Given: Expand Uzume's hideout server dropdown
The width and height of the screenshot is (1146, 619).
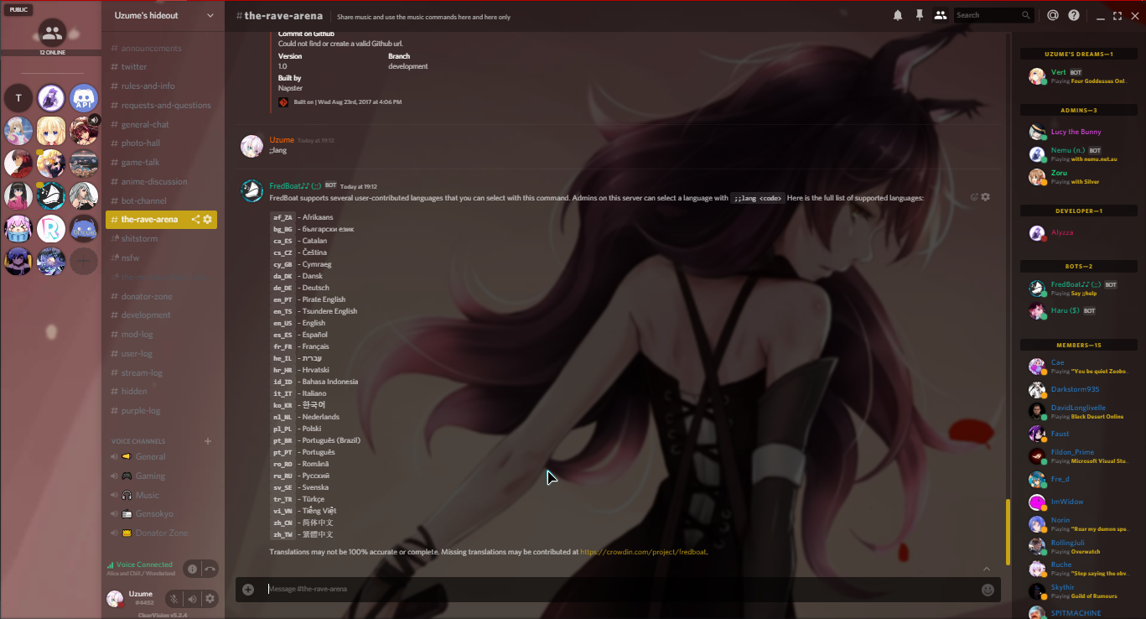Looking at the screenshot, I should pos(210,15).
